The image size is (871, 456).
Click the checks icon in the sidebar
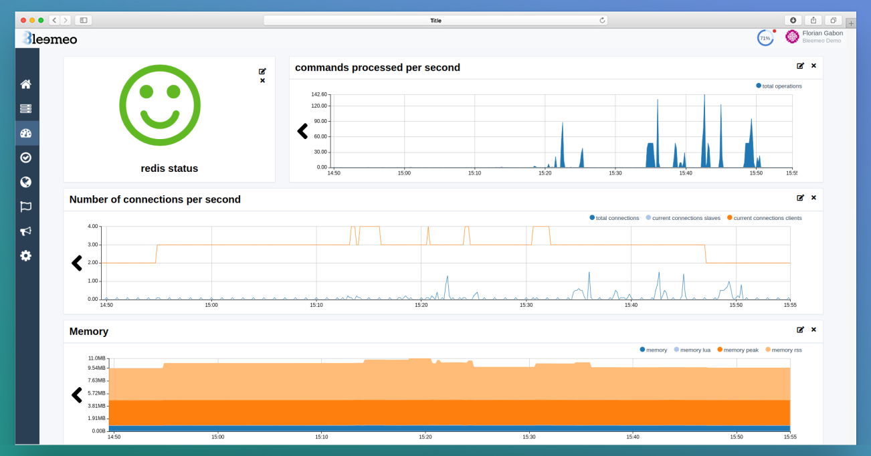[x=26, y=157]
